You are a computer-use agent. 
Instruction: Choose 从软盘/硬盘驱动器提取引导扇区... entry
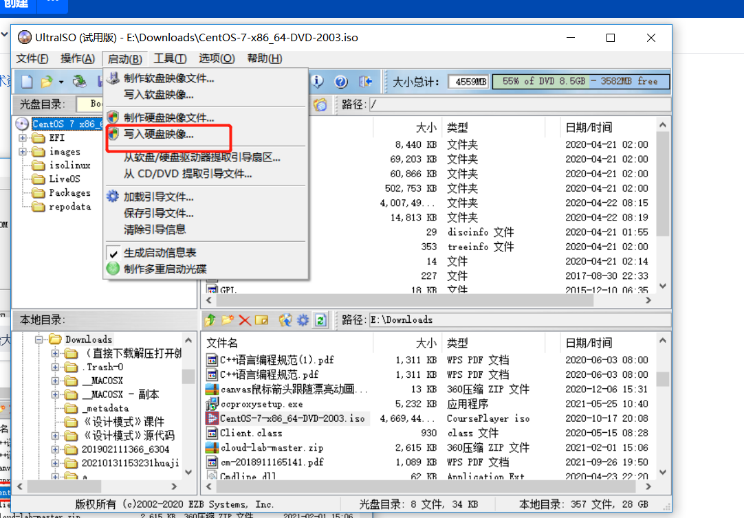[x=206, y=157]
